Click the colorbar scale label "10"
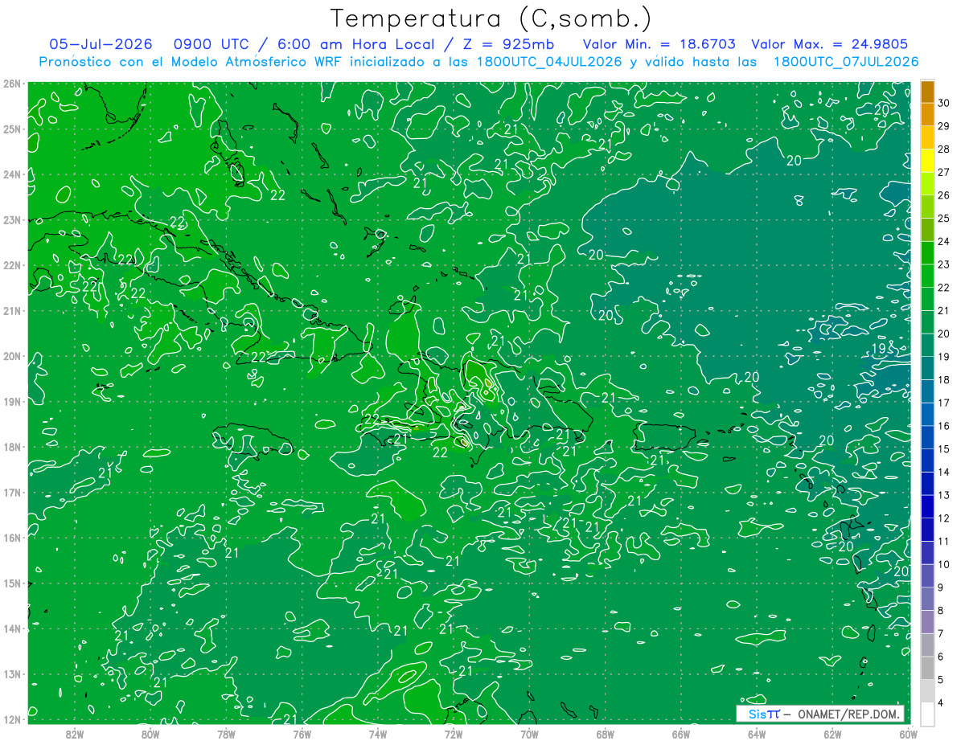Image resolution: width=965 pixels, height=745 pixels. click(944, 564)
